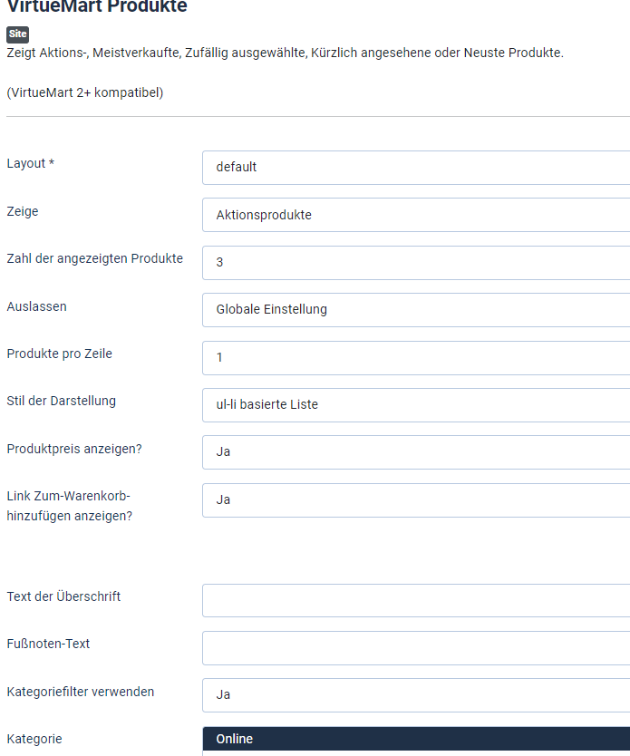The image size is (630, 756).
Task: Open the Produktpreis anzeigen dropdown
Action: (x=415, y=452)
